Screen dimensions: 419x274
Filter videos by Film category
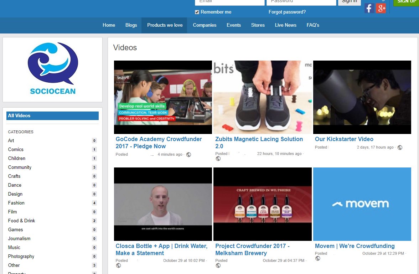coord(12,212)
